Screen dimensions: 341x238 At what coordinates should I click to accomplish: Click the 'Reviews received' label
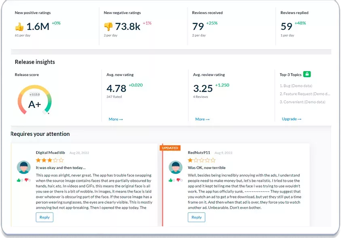(208, 13)
